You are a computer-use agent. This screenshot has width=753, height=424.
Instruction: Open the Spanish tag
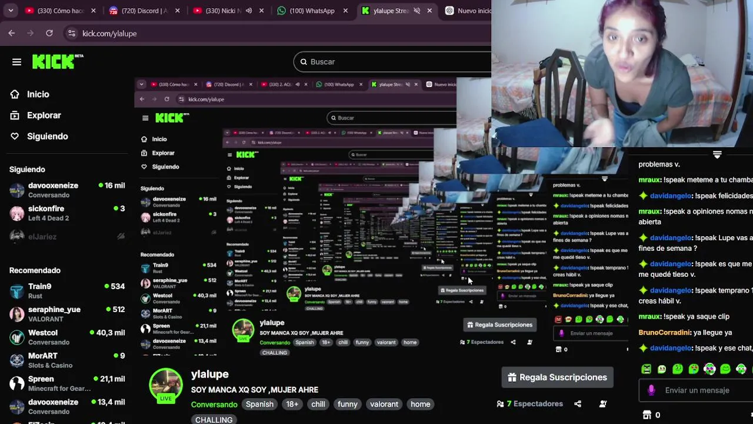[x=259, y=405]
